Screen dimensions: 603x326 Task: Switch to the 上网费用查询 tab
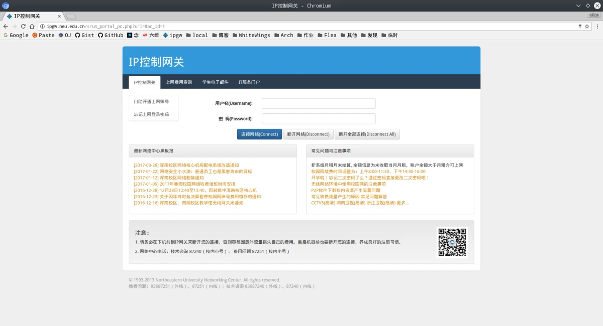(x=179, y=82)
